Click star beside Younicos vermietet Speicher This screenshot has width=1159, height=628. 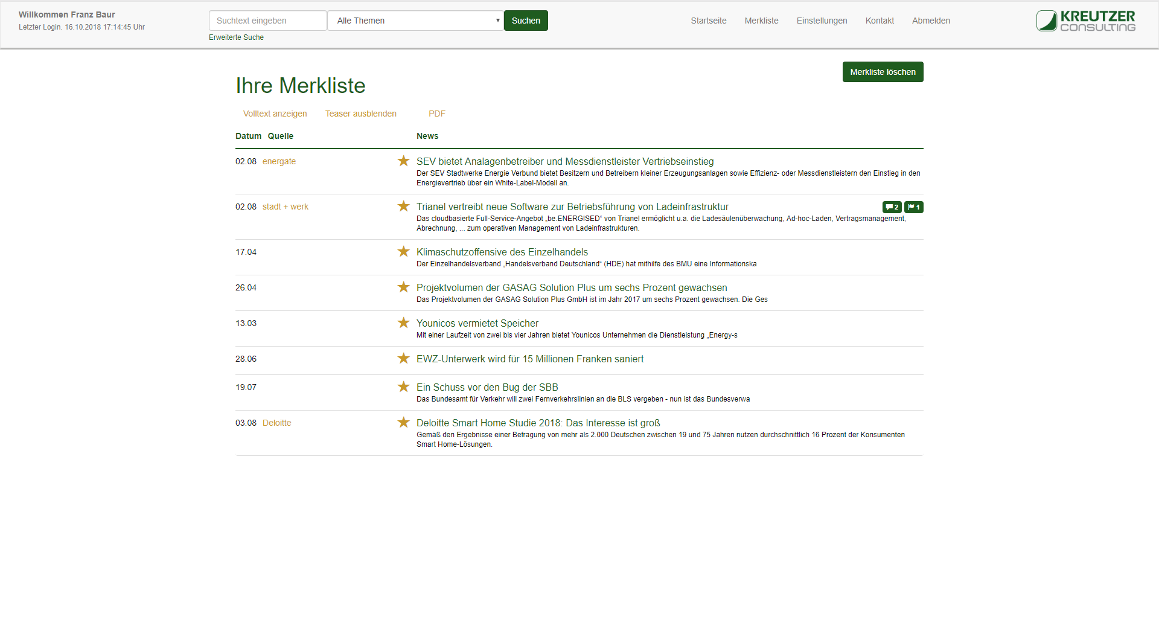pyautogui.click(x=403, y=323)
